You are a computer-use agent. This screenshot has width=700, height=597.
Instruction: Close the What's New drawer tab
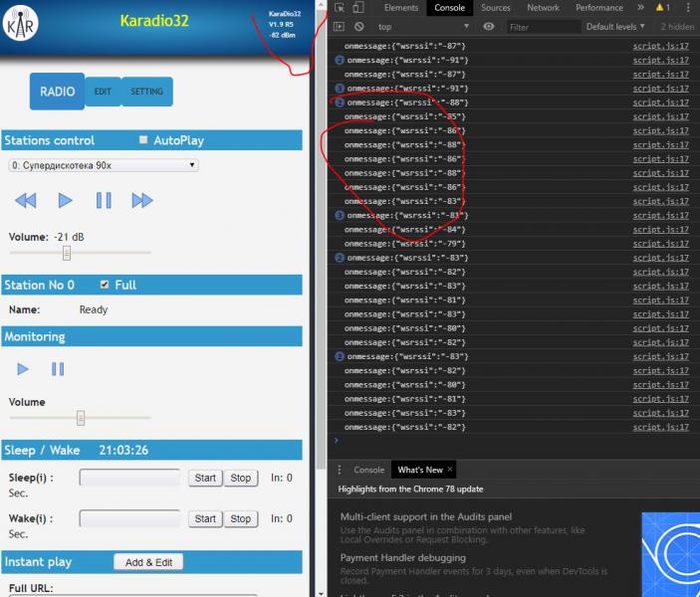tap(450, 469)
